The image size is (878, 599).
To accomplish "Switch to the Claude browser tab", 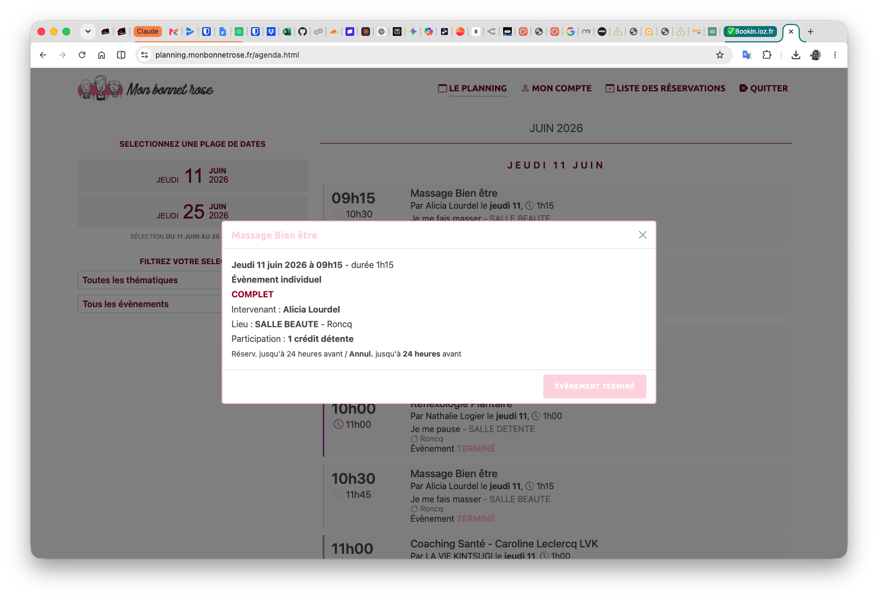I will (147, 32).
